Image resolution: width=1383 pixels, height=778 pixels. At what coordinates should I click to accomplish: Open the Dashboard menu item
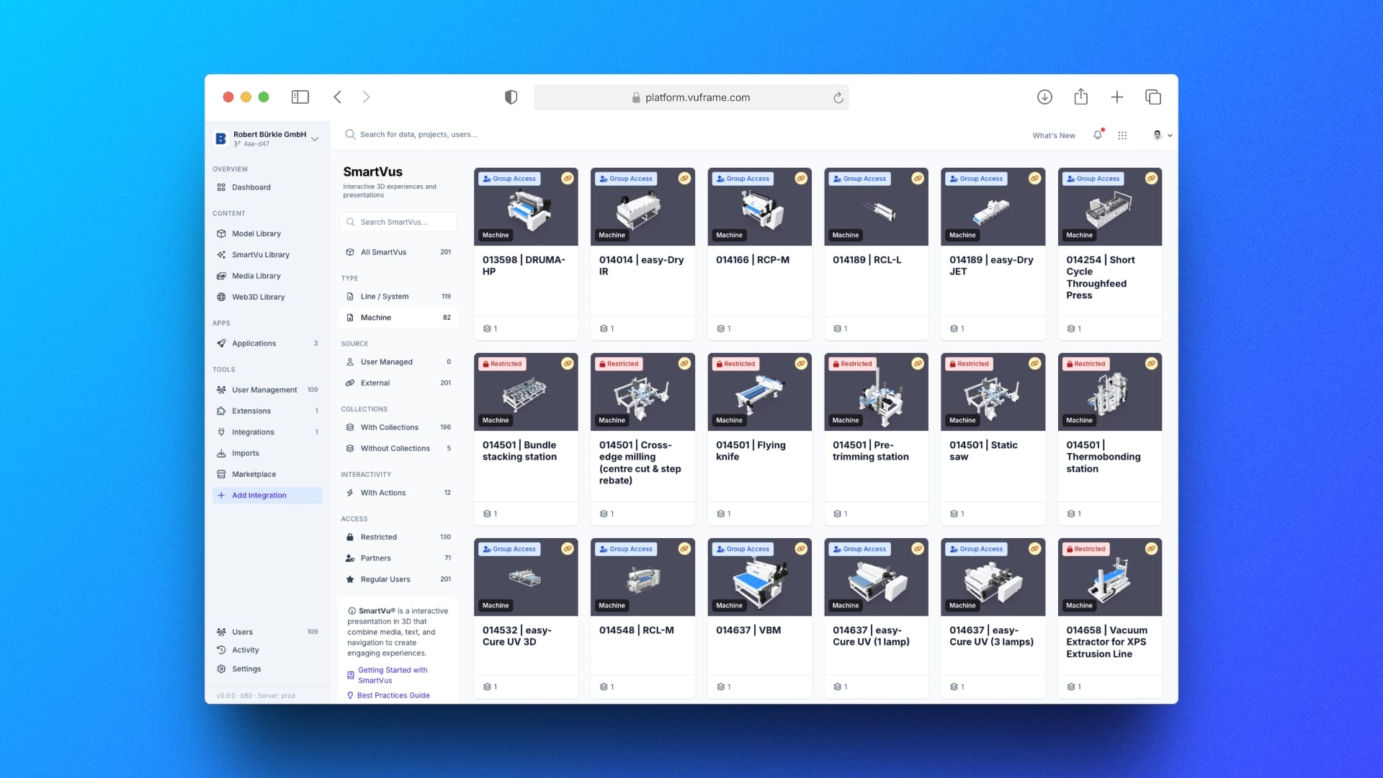251,187
